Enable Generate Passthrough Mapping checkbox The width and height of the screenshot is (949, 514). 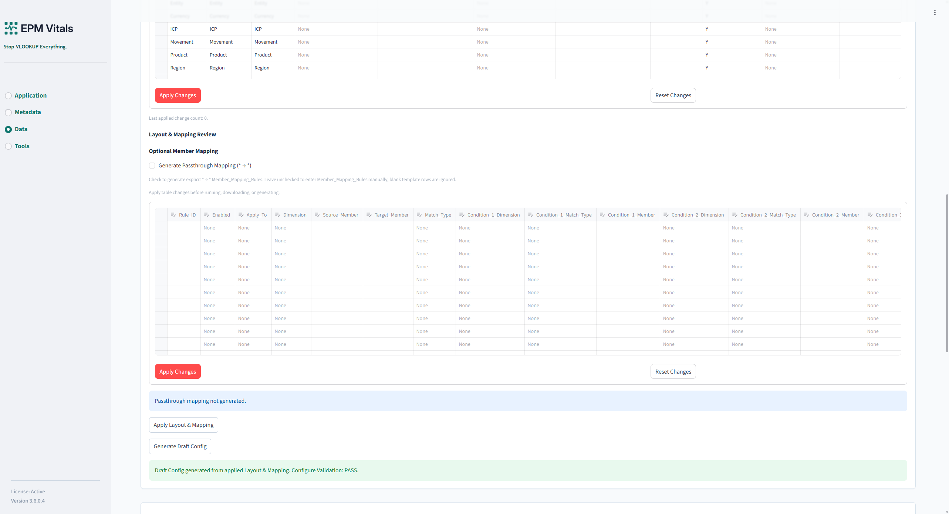coord(152,166)
